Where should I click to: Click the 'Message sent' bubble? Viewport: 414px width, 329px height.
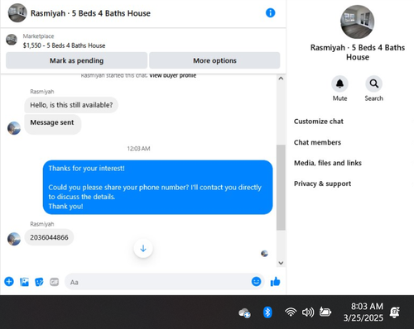[x=52, y=125]
